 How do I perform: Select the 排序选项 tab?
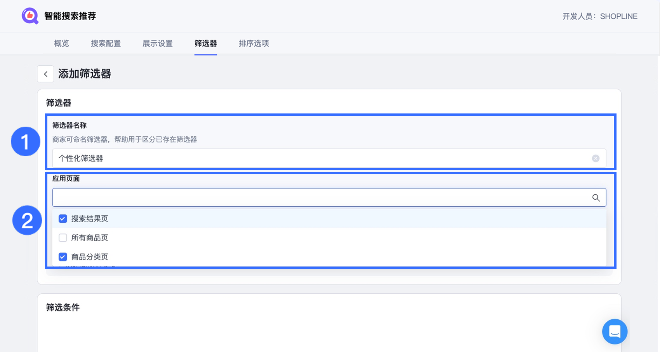coord(254,44)
